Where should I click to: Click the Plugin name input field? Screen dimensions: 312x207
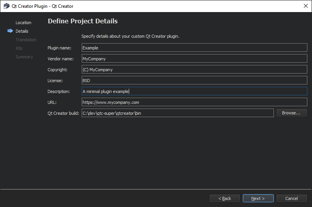[x=194, y=48]
